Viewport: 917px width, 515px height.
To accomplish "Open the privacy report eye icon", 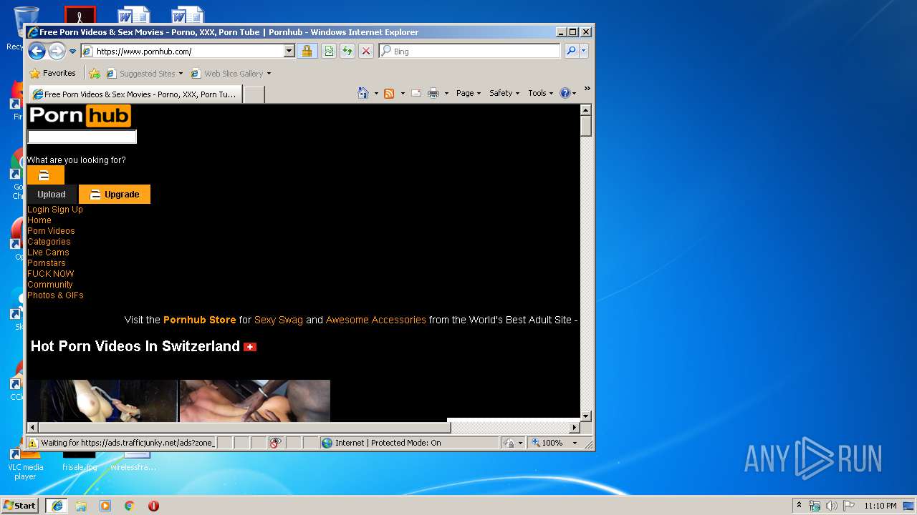I will pos(275,443).
